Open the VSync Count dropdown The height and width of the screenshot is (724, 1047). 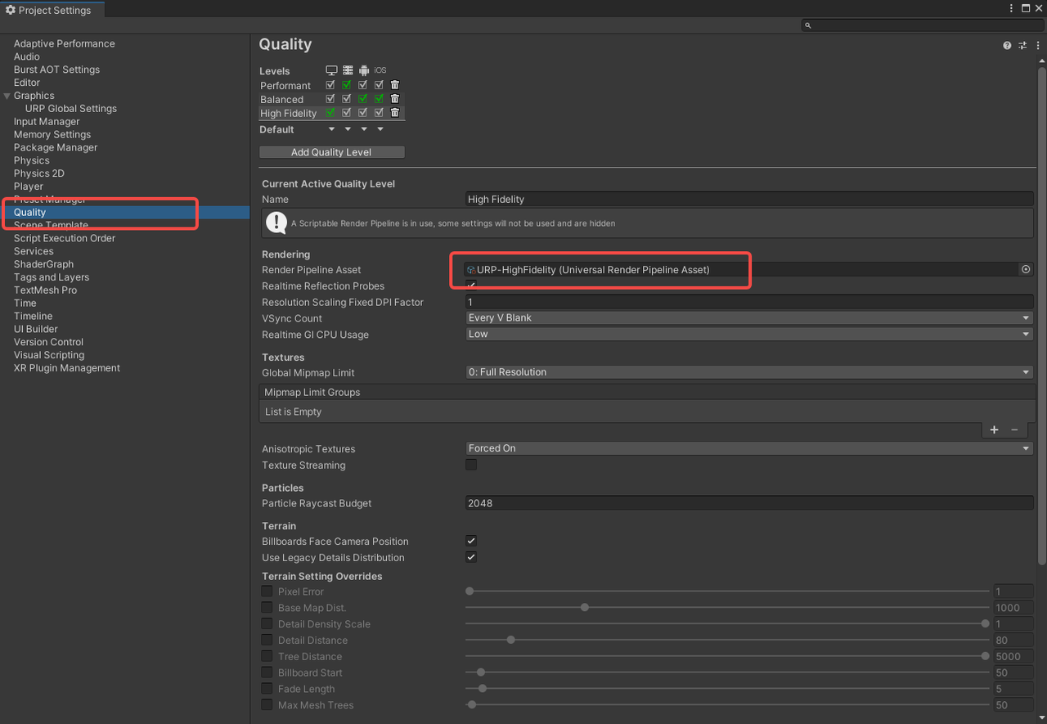748,318
